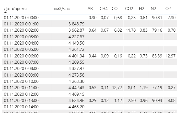Select the date cell 01.11.2020 0:13:00
Image resolution: width=182 pixels, height=113 pixels.
tap(21, 100)
